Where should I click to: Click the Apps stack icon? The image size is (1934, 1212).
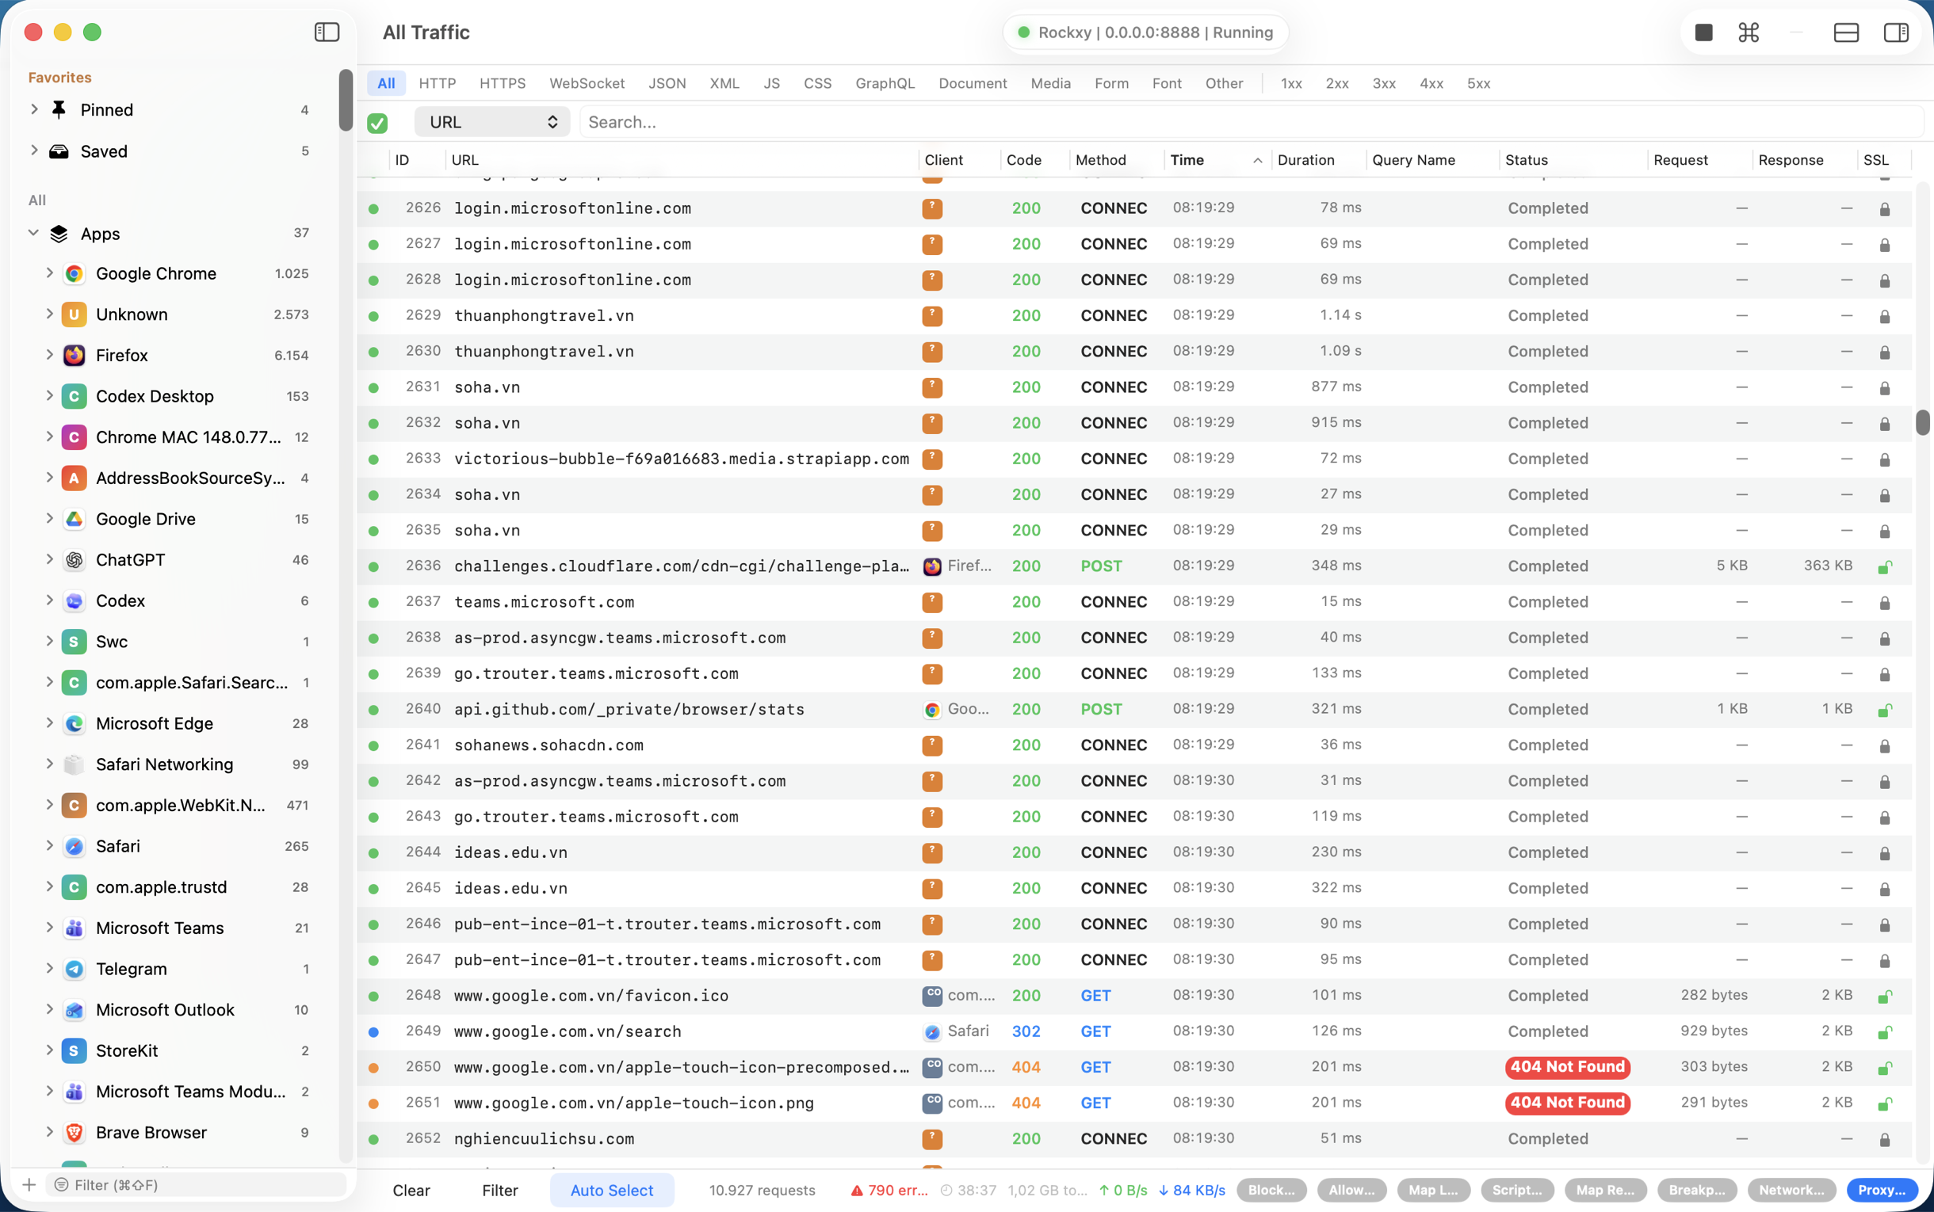click(59, 233)
